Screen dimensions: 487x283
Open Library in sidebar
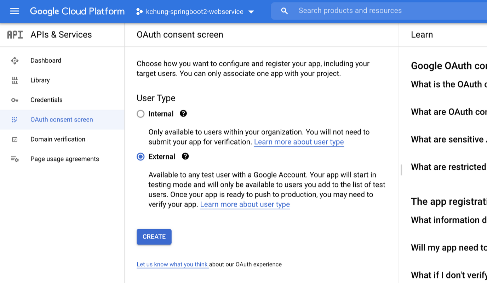62,80
